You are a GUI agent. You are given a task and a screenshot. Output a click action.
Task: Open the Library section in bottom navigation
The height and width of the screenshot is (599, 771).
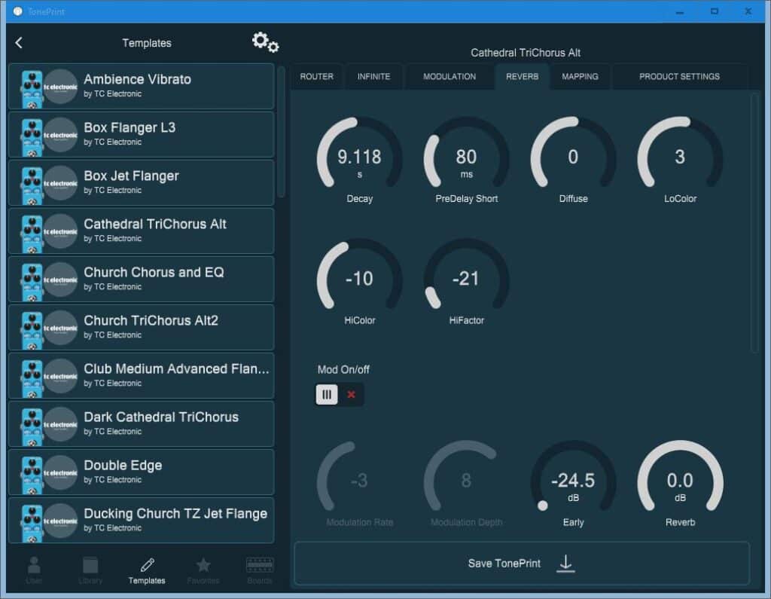click(90, 570)
